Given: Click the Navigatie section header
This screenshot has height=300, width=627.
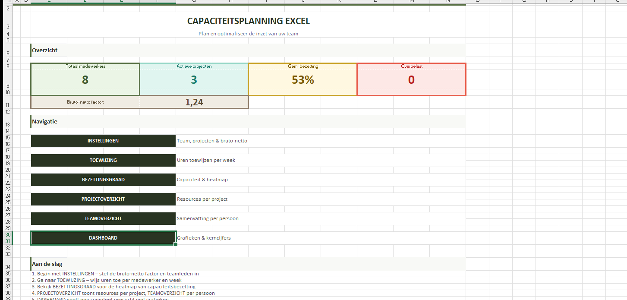Looking at the screenshot, I should click(45, 122).
